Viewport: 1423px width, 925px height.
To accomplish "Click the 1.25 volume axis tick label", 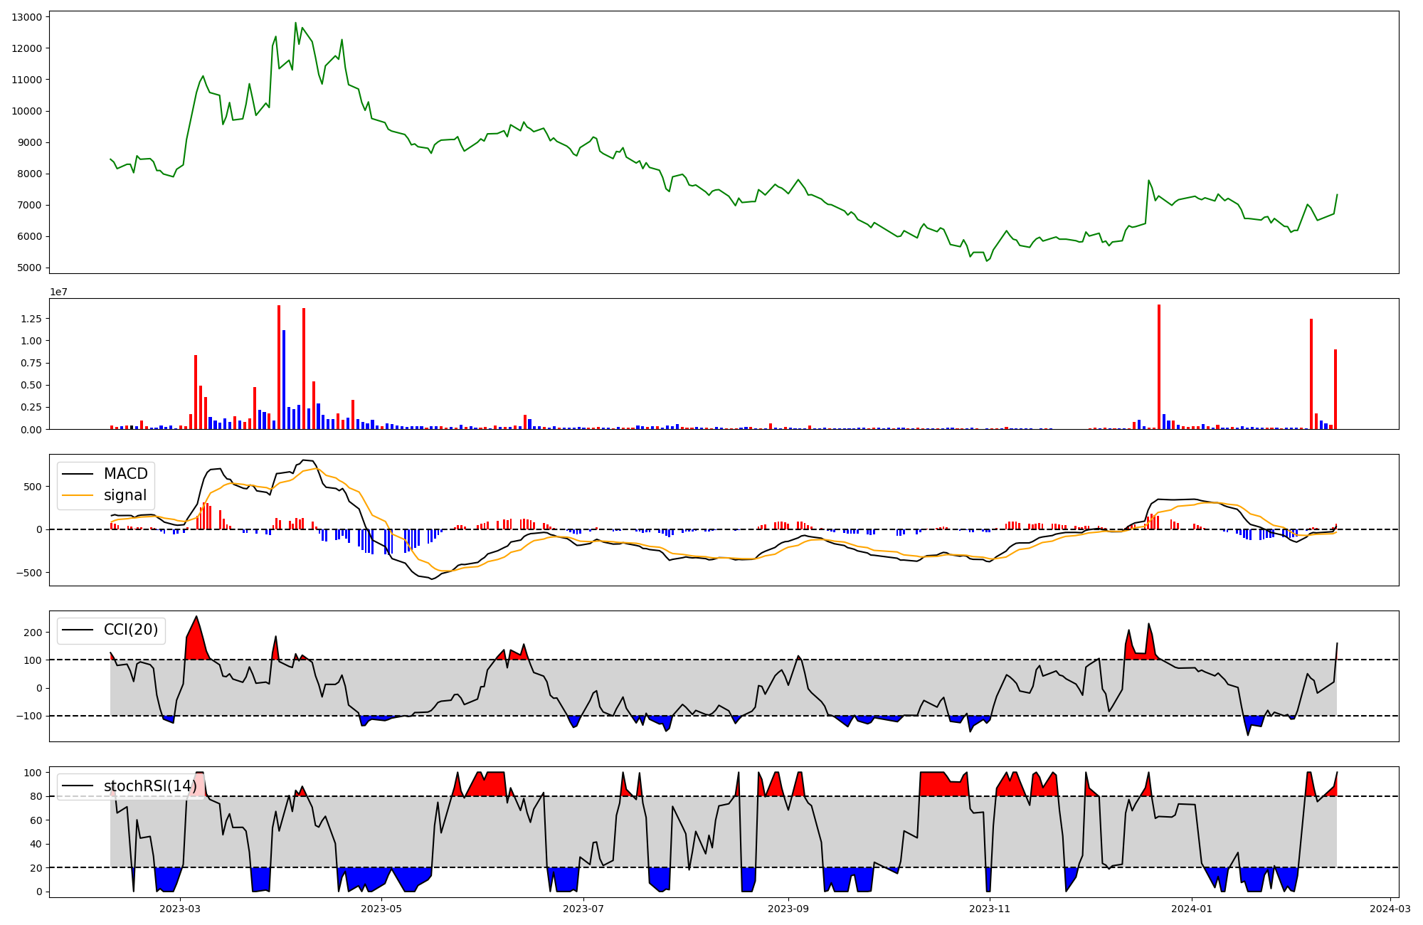I will coord(30,319).
